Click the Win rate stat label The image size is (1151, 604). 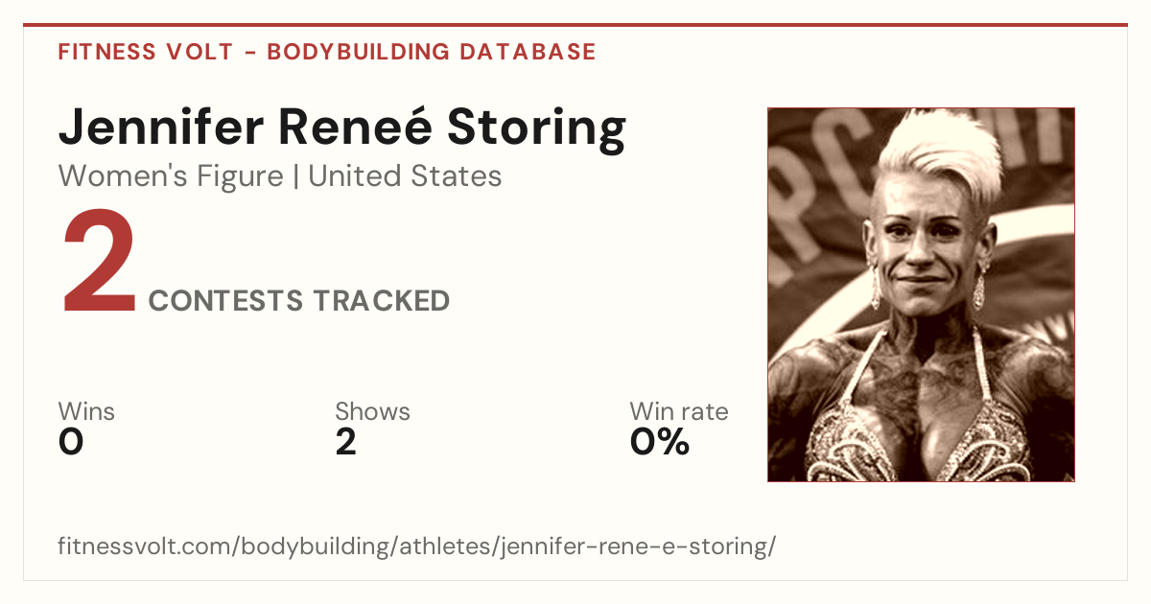679,412
